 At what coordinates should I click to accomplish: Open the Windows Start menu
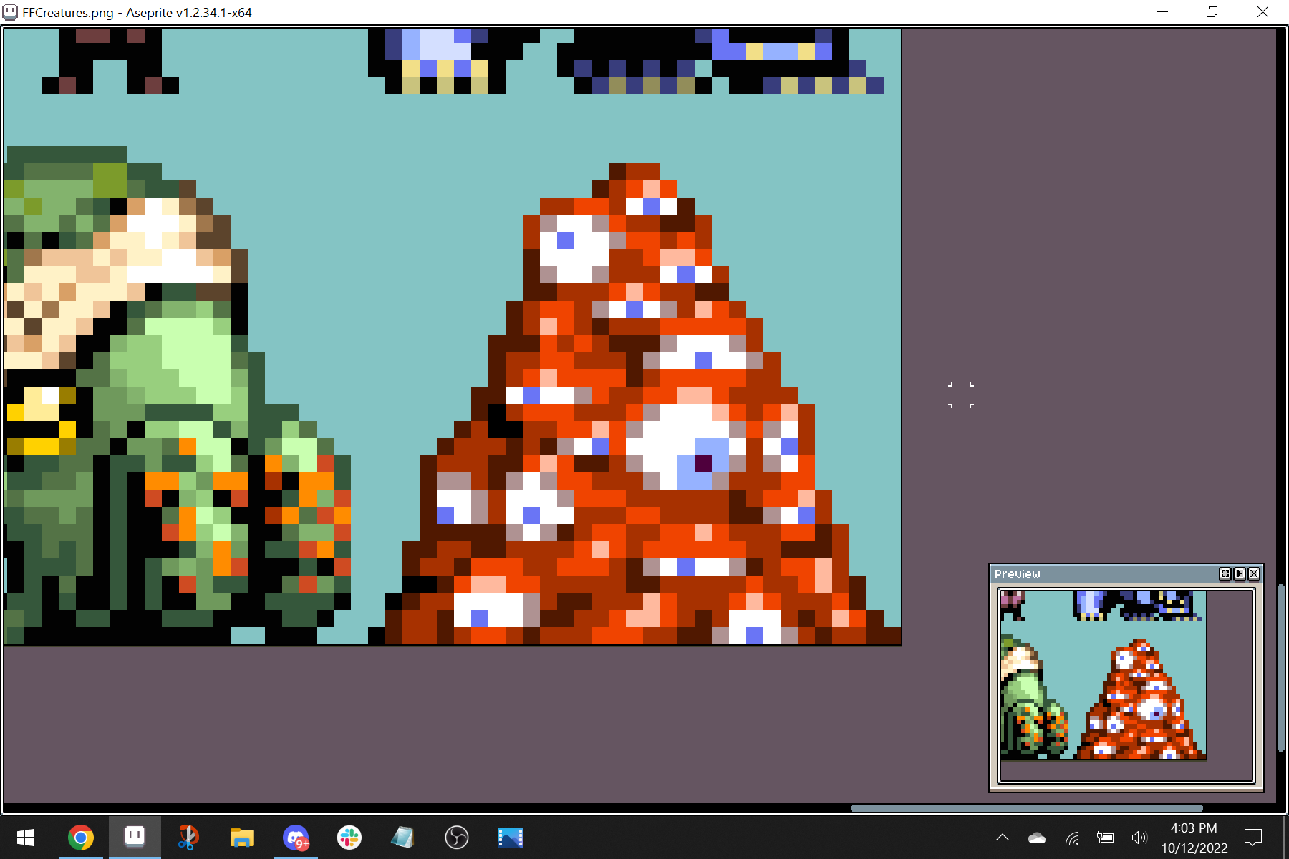coord(26,838)
